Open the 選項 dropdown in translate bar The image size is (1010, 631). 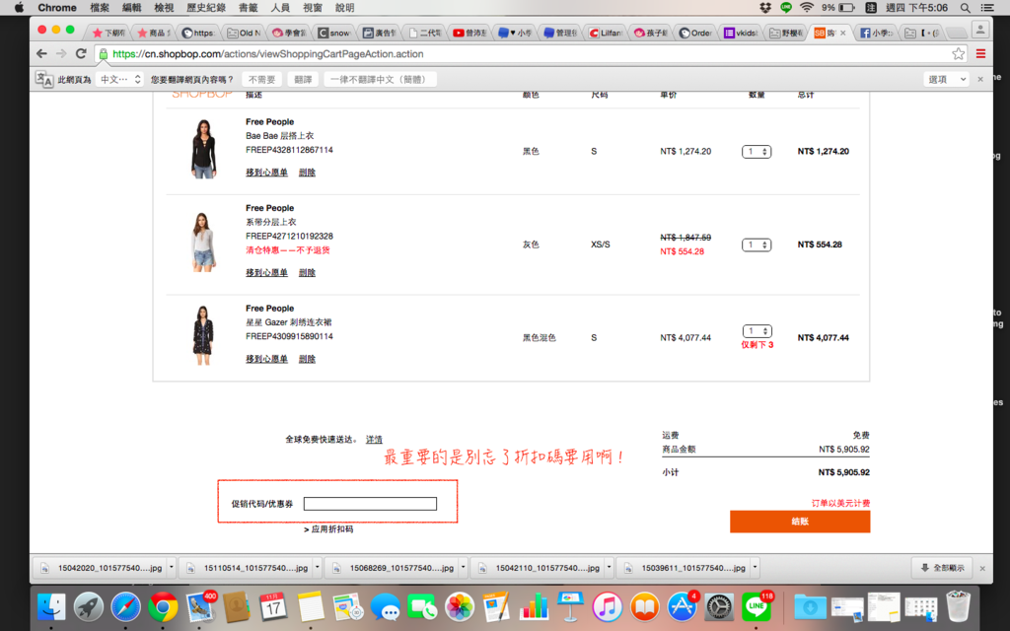click(946, 79)
